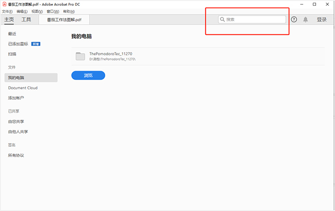This screenshot has height=211, width=335.
Task: Click 添加帐户 in the sidebar
Action: pos(16,98)
